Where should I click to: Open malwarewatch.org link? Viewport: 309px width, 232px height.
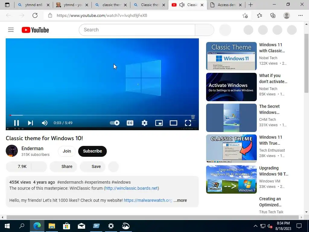(148, 200)
